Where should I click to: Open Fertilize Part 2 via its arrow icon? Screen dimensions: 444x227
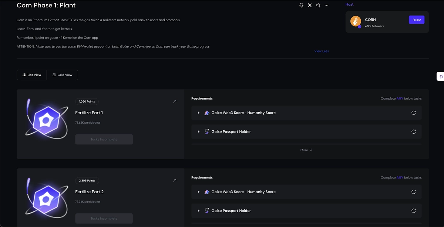point(175,181)
